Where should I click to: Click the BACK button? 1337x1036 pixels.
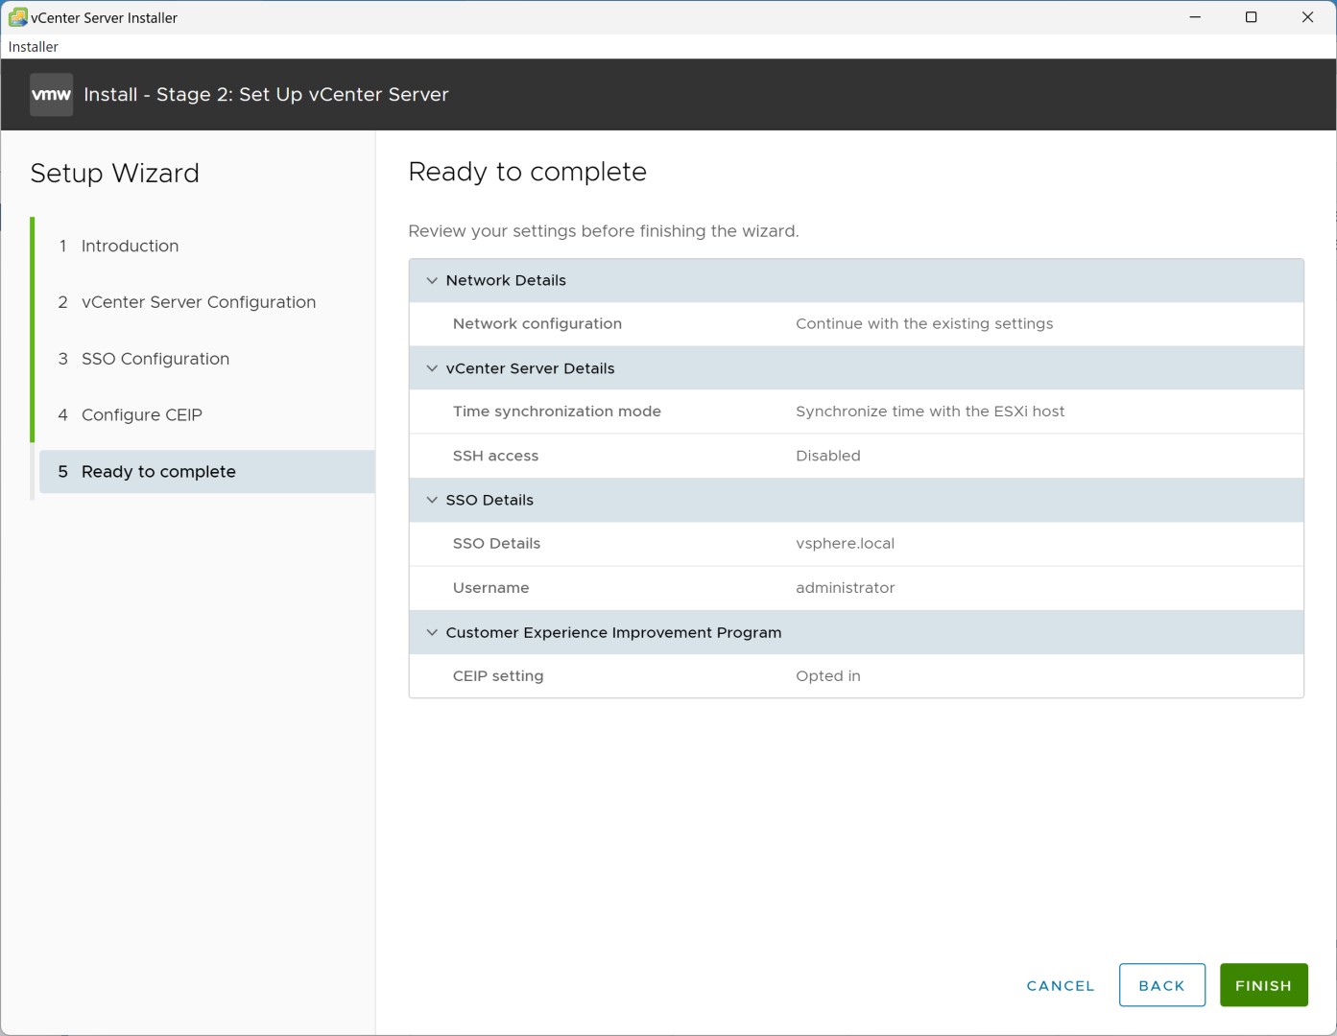pos(1161,985)
